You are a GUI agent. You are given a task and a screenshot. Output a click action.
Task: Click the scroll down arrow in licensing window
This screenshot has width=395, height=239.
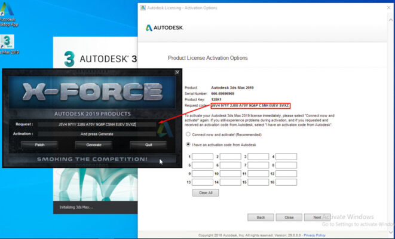(x=391, y=232)
